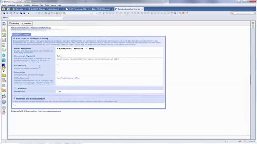257x144 pixels.
Task: Open the Erstellen menu
Action: click(x=27, y=5)
